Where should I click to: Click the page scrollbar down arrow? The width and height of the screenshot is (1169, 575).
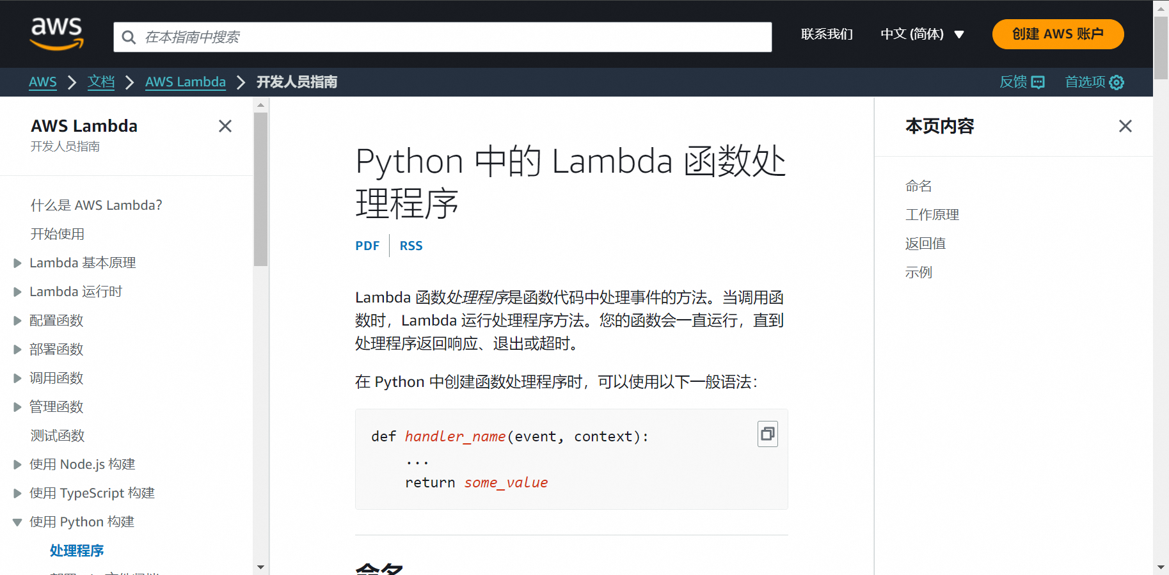(1161, 567)
